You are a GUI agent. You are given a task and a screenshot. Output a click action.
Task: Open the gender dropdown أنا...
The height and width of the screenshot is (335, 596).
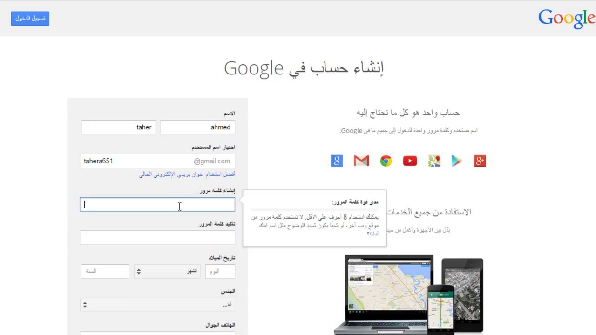pos(157,305)
